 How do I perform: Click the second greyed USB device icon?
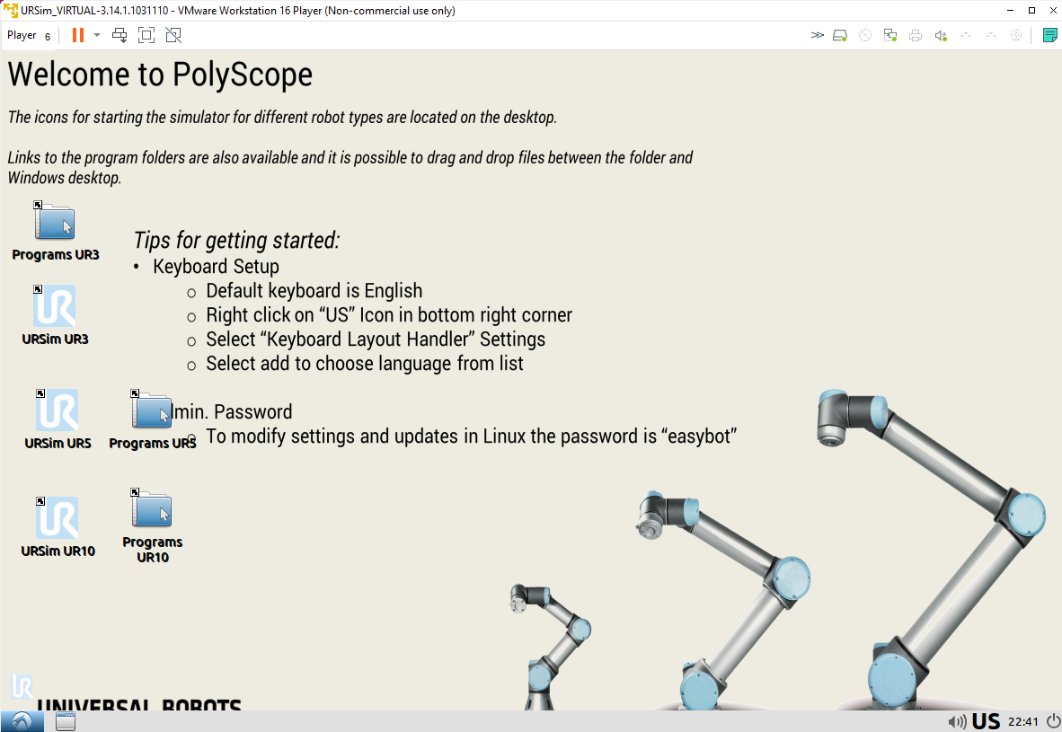991,35
